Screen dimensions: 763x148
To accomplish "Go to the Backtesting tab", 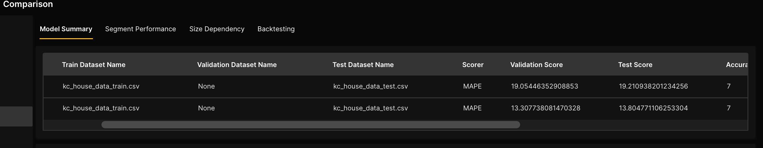I will point(276,29).
